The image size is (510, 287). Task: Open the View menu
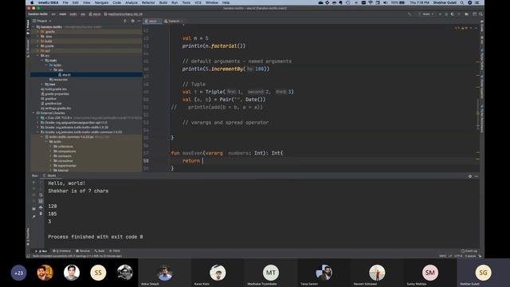pyautogui.click(x=87, y=2)
